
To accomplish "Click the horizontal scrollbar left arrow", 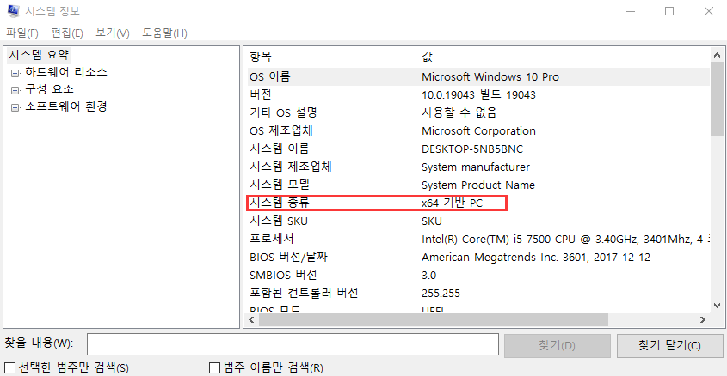I will pos(252,319).
